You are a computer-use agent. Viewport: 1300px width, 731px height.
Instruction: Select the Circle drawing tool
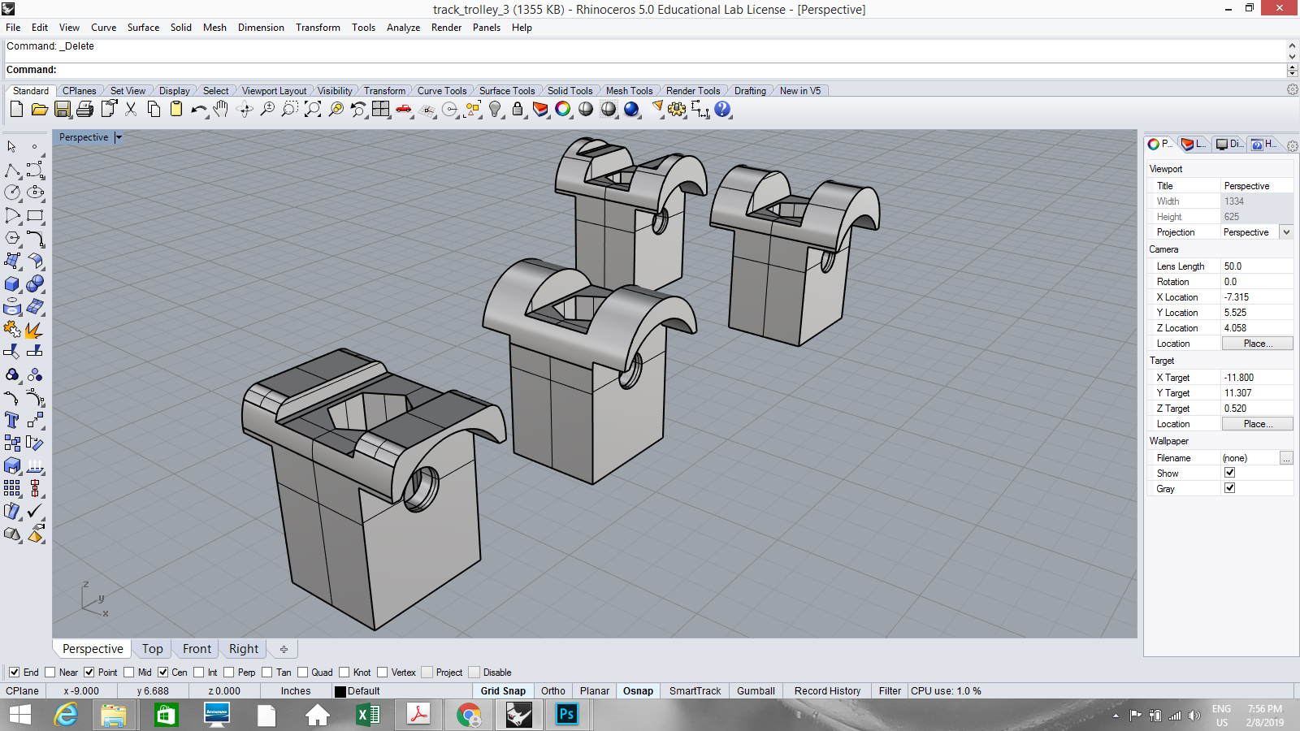point(12,192)
